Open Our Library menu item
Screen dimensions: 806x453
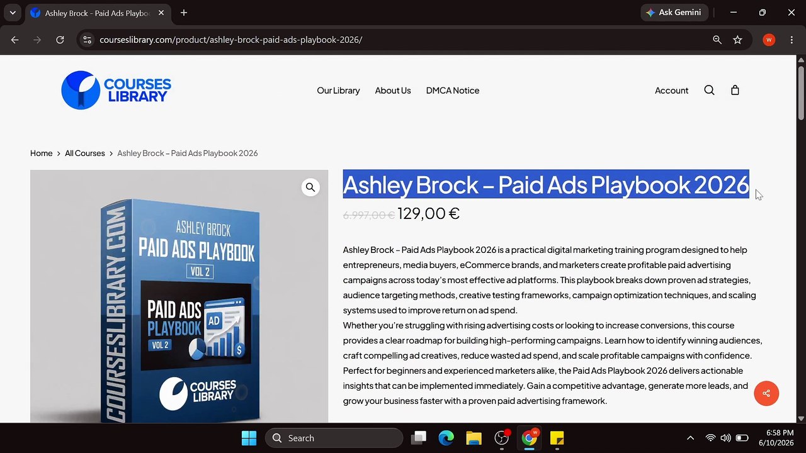pos(338,91)
